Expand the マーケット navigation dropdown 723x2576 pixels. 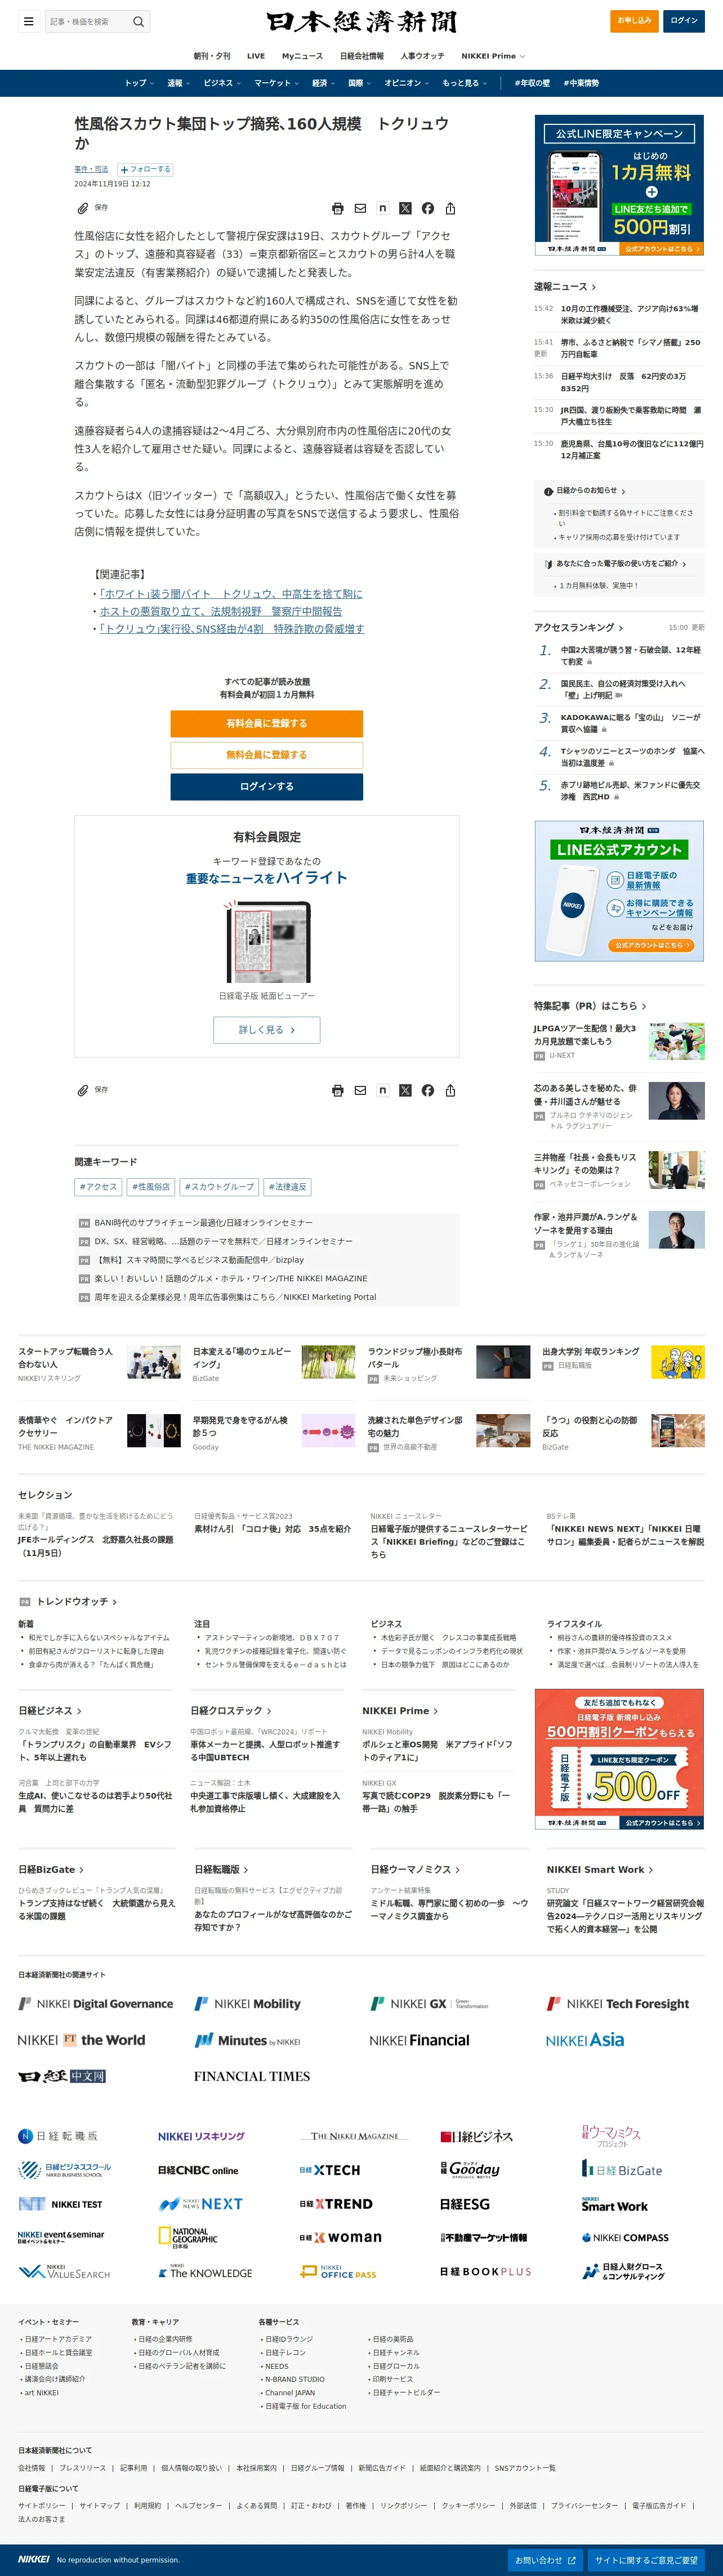tap(276, 83)
